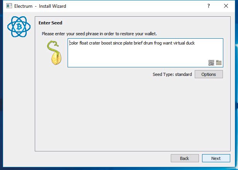
Task: Click the Electrum Bitcoin atom logo
Action: [19, 27]
